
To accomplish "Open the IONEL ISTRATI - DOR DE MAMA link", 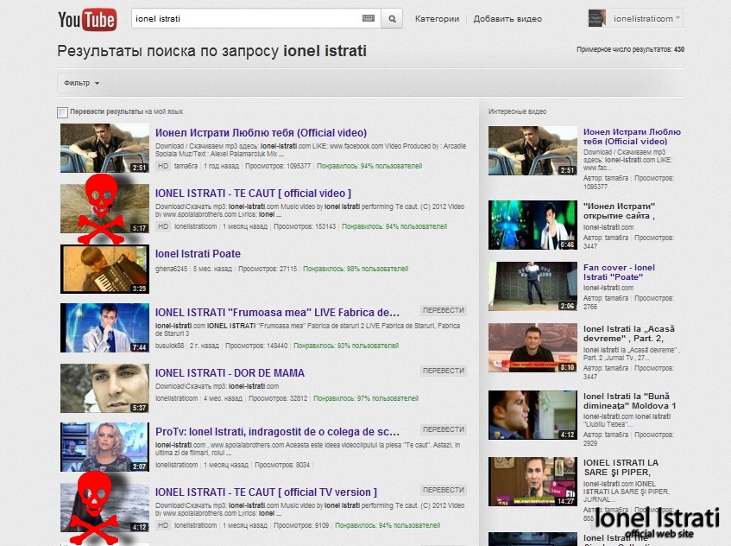I will [230, 373].
